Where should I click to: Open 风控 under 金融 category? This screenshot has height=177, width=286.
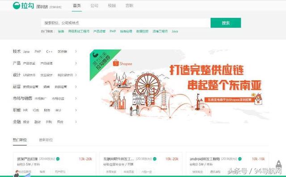tap(60, 122)
